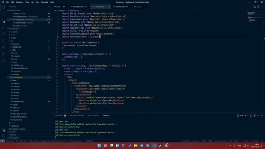Expand the Outline section
The height and width of the screenshot is (149, 265).
click(12, 132)
